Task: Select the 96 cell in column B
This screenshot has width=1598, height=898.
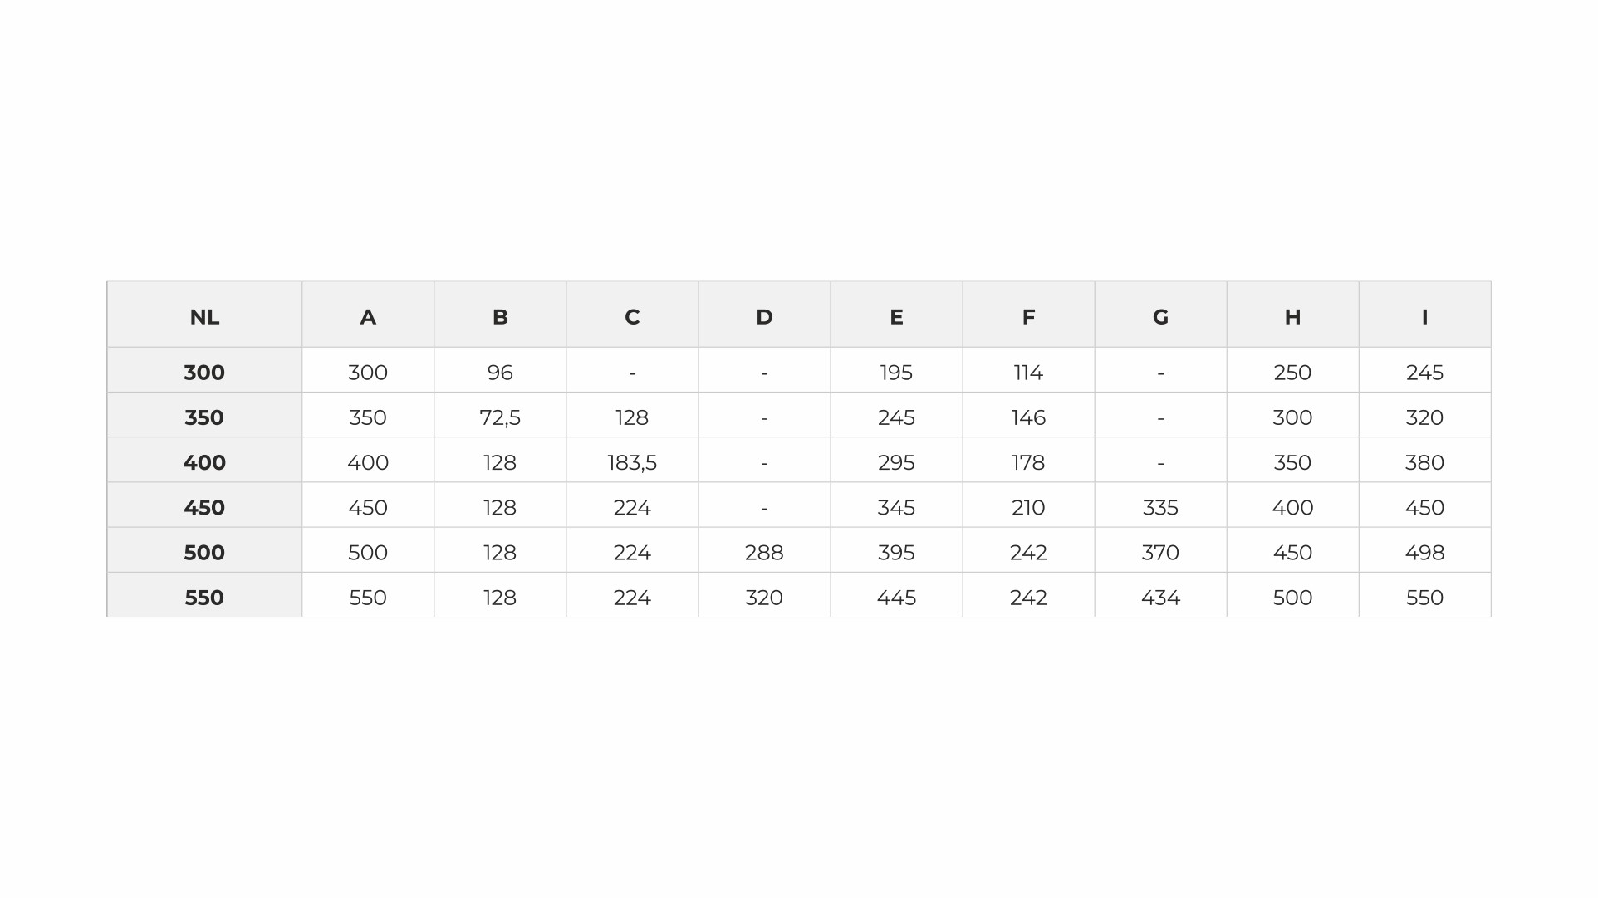Action: (x=500, y=373)
